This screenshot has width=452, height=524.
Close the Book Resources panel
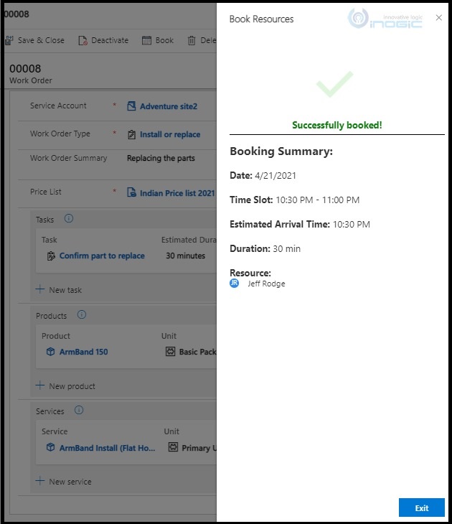pos(439,18)
